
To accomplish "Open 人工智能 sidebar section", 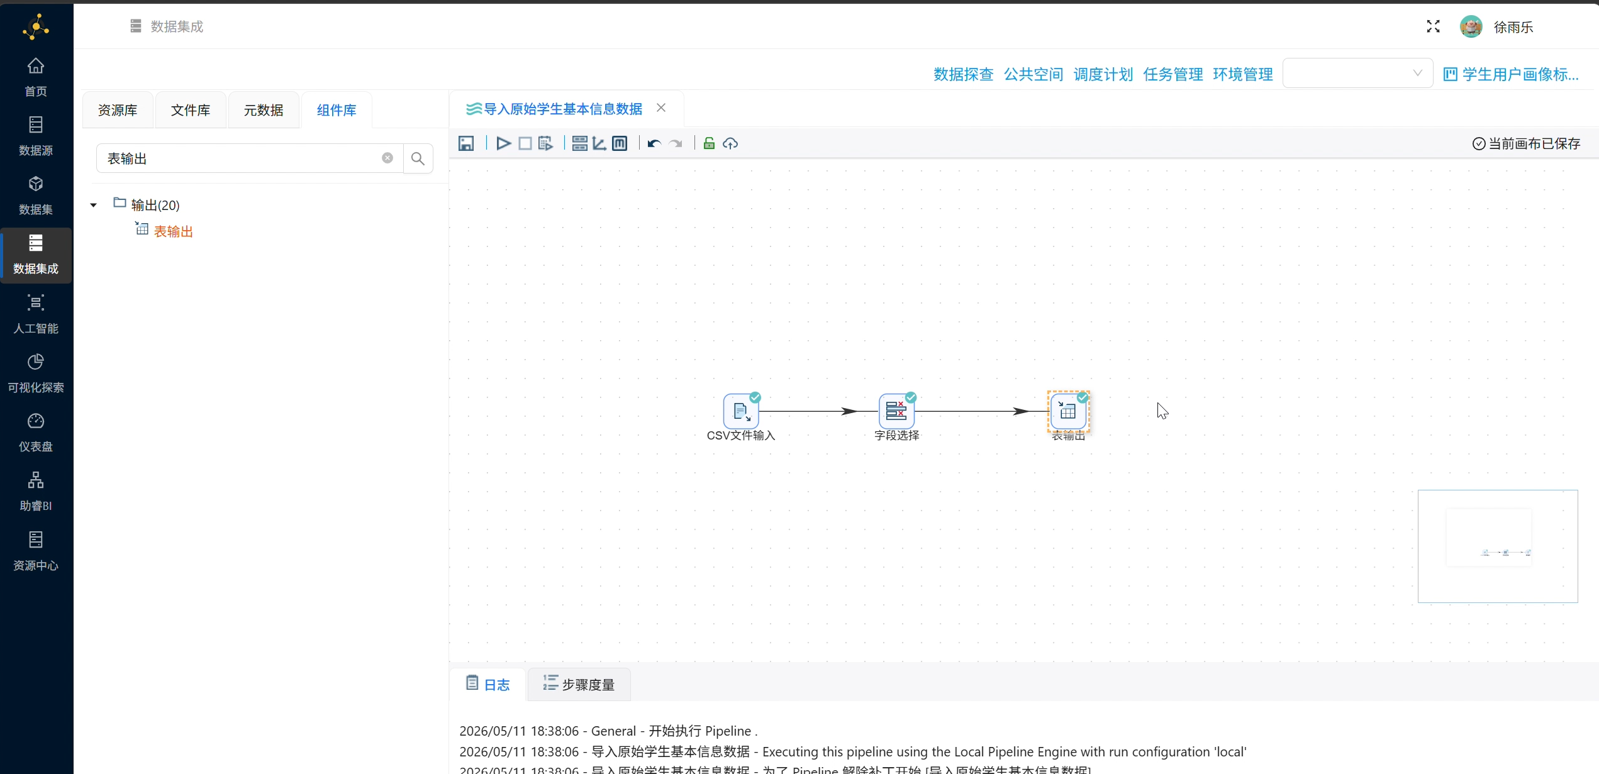I will point(36,314).
